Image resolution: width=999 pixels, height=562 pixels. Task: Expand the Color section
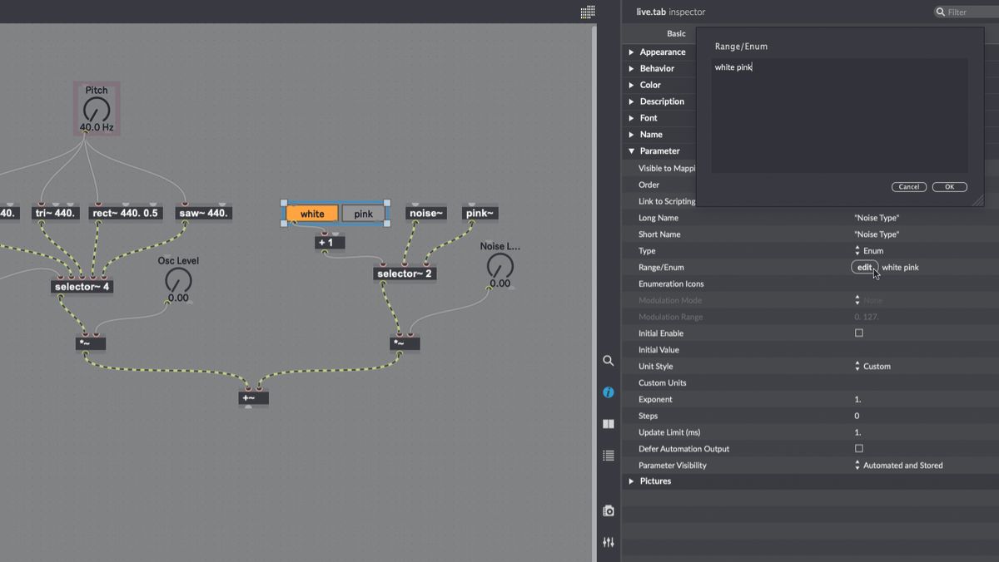[632, 85]
